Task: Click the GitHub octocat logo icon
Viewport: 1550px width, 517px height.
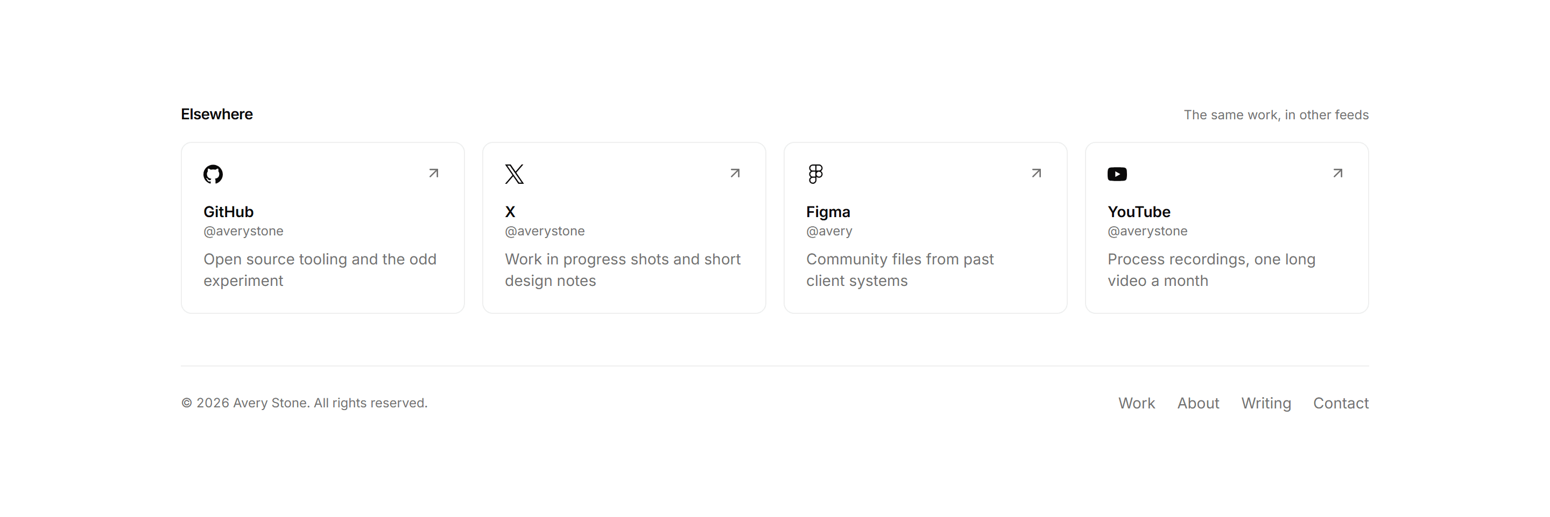Action: [x=213, y=174]
